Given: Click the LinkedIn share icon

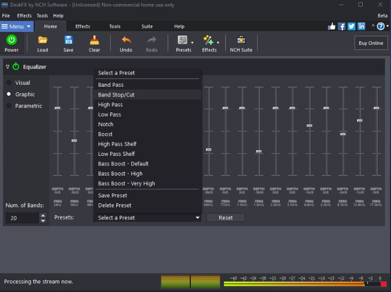Looking at the screenshot, I should [361, 26].
